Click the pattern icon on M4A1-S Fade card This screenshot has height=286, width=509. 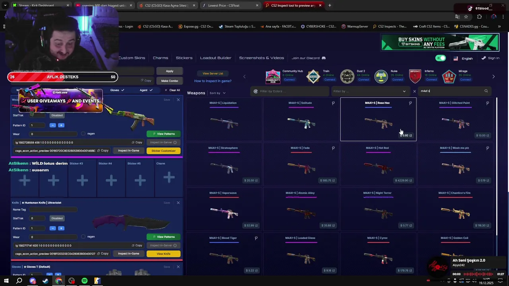click(x=333, y=148)
